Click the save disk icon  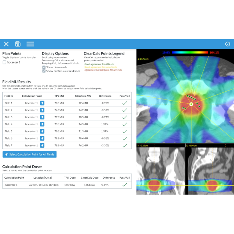pyautogui.click(x=18, y=44)
